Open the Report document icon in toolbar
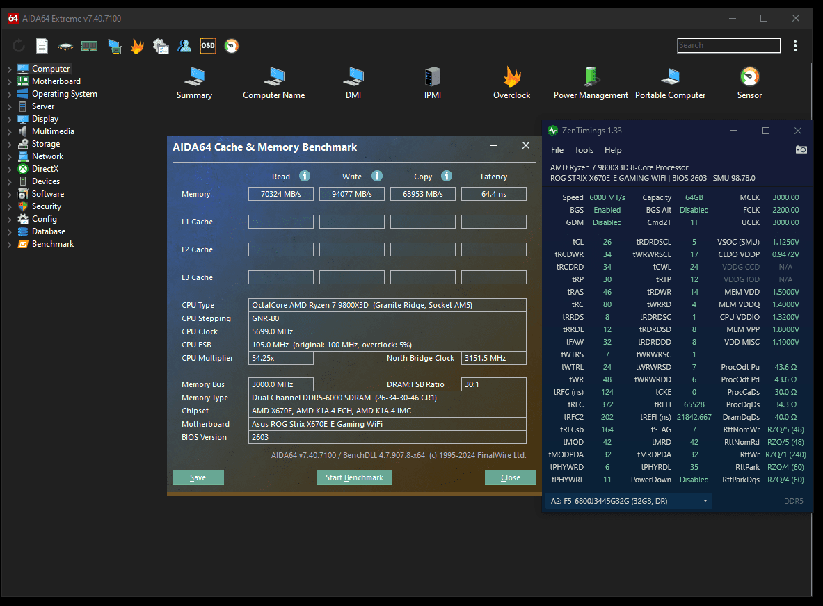 42,46
